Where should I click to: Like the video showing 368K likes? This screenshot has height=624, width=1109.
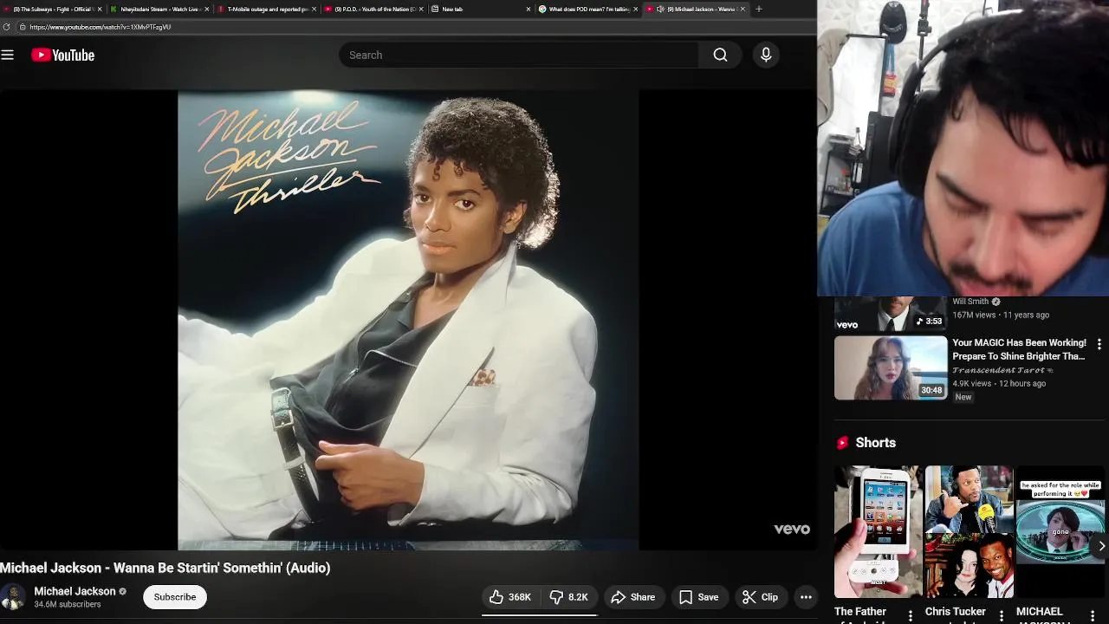pos(509,597)
